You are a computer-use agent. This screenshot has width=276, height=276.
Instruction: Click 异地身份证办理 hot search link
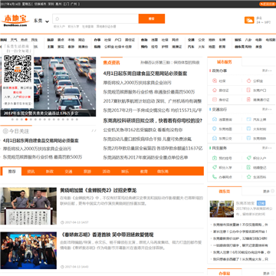[106, 26]
